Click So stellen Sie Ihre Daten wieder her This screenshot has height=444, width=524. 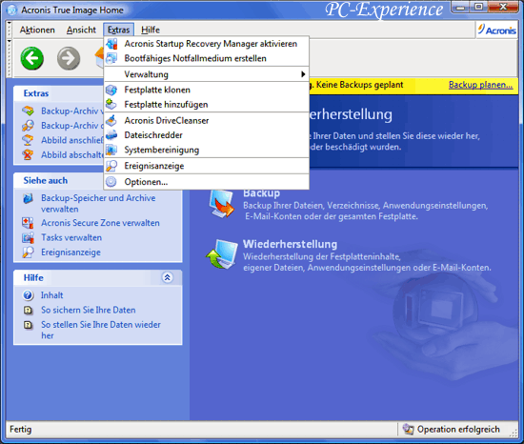click(x=101, y=330)
